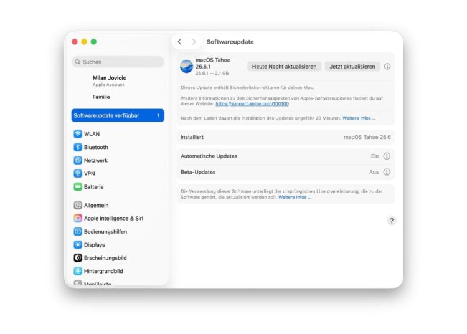467x334 pixels.
Task: Click the Beta-Updates label
Action: (198, 172)
